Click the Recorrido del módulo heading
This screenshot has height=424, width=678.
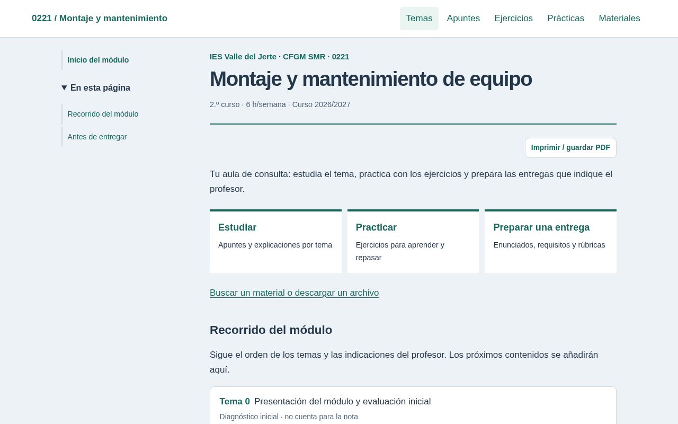[271, 330]
